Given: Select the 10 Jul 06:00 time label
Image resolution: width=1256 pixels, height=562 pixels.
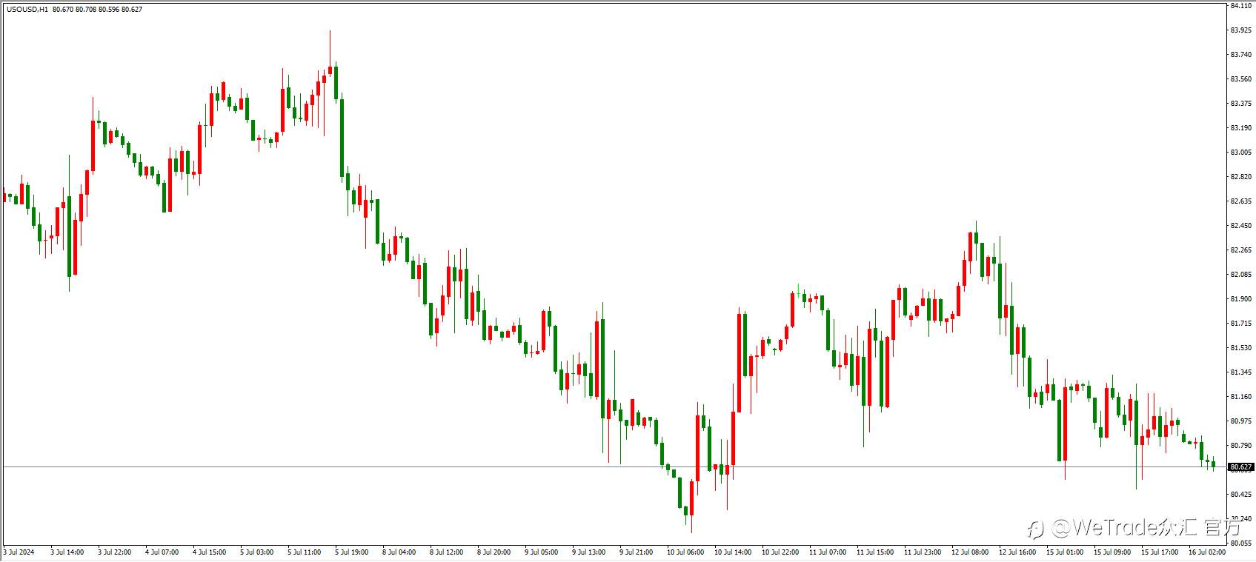Looking at the screenshot, I should [x=685, y=552].
